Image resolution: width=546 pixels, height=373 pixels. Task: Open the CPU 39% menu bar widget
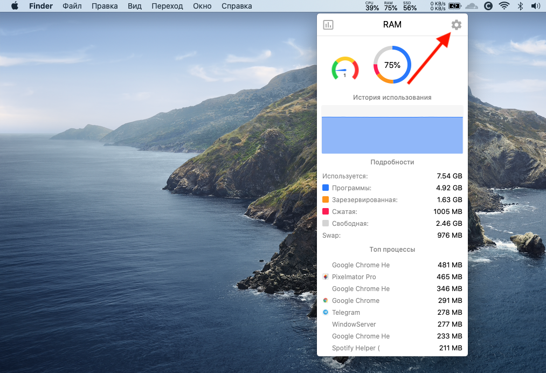[372, 6]
